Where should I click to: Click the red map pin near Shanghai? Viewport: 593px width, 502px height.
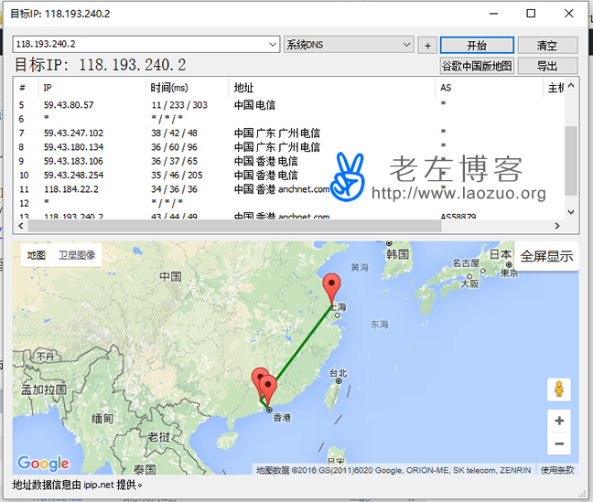[x=332, y=287]
